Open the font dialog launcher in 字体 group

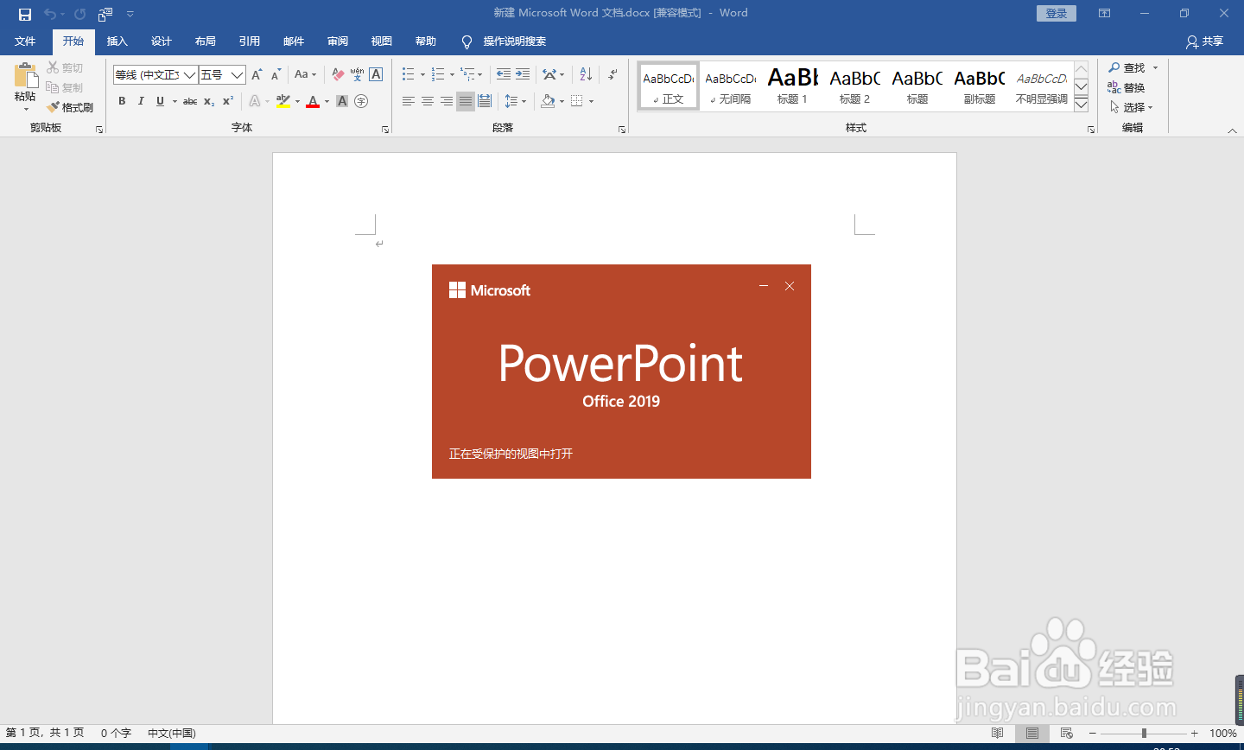click(385, 129)
